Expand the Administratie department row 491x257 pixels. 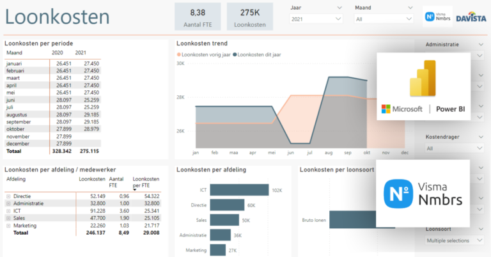(8, 203)
